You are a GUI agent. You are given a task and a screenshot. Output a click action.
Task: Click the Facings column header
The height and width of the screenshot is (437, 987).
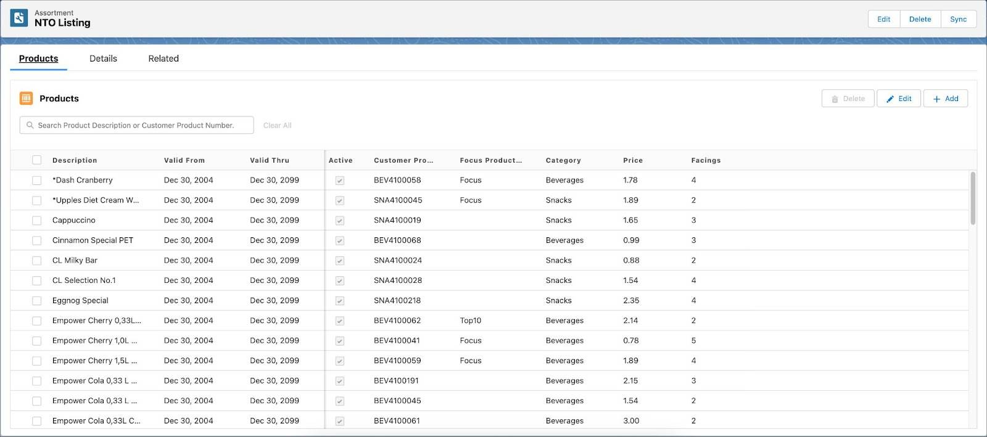click(x=706, y=160)
